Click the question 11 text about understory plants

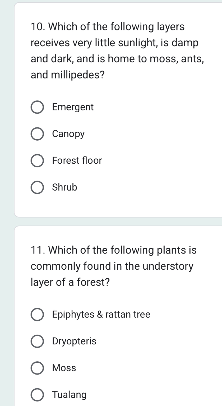114,266
